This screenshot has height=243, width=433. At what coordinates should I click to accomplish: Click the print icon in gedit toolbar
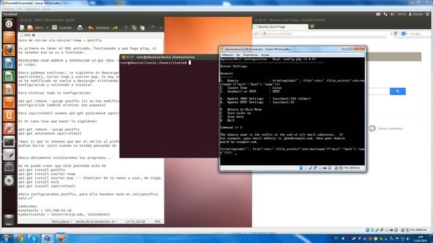tap(80, 28)
